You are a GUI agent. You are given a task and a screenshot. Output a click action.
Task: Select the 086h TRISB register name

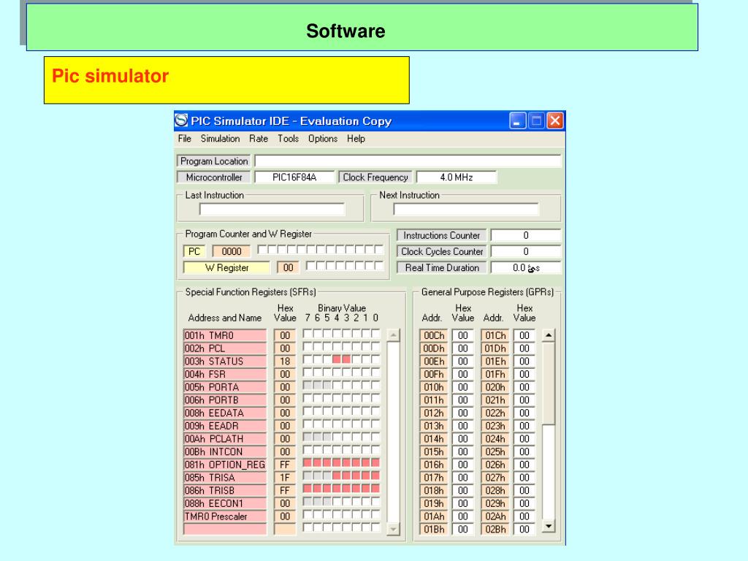225,490
